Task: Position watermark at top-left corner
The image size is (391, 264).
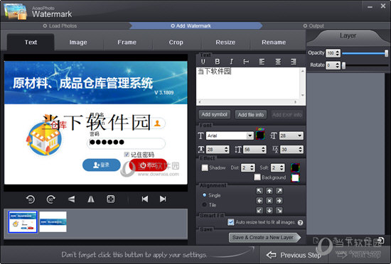Action: tap(259, 191)
